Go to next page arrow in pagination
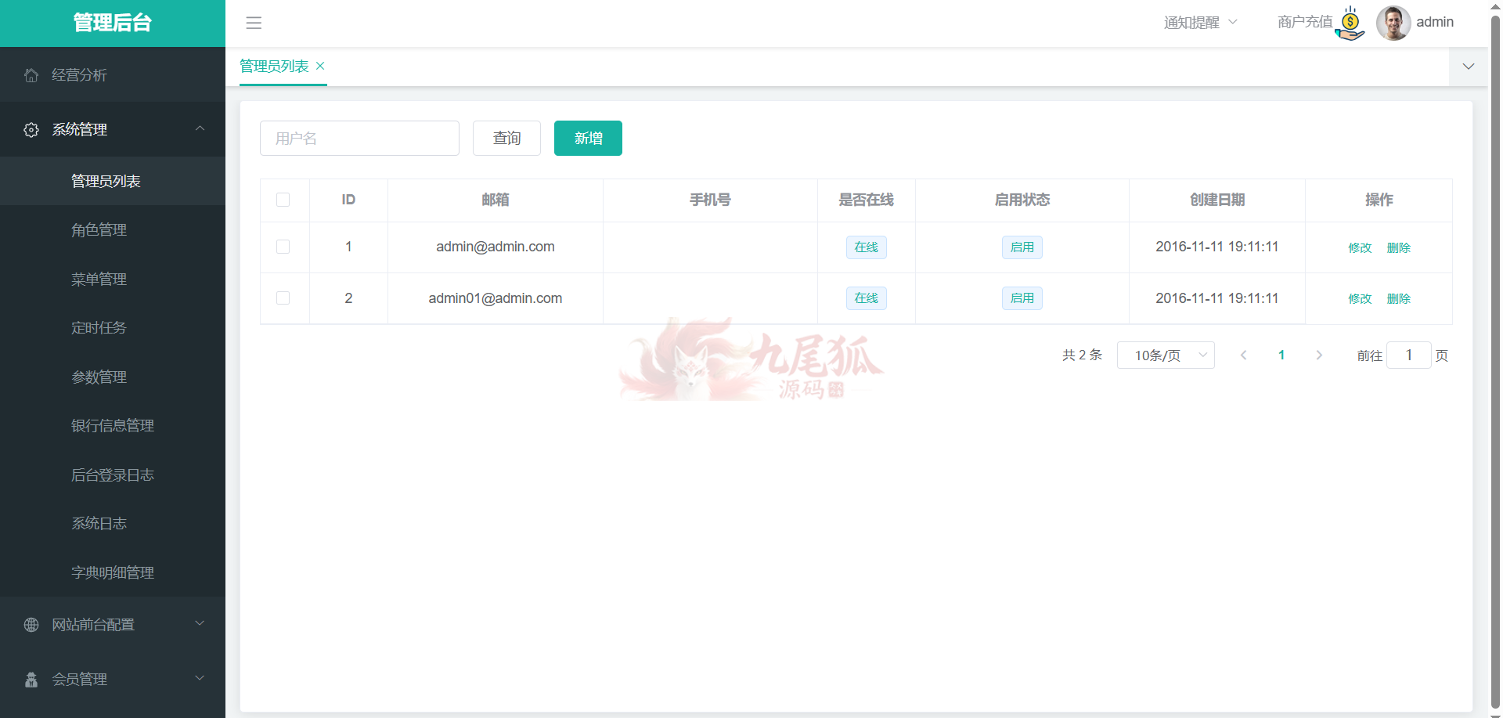This screenshot has width=1503, height=718. click(1319, 355)
